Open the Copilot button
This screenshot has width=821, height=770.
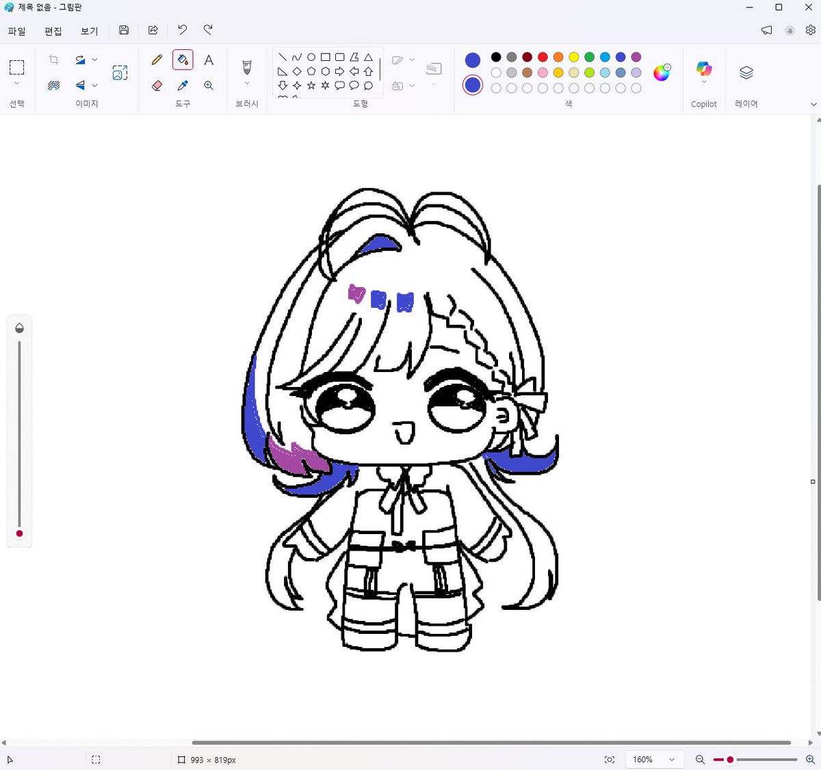pyautogui.click(x=704, y=68)
